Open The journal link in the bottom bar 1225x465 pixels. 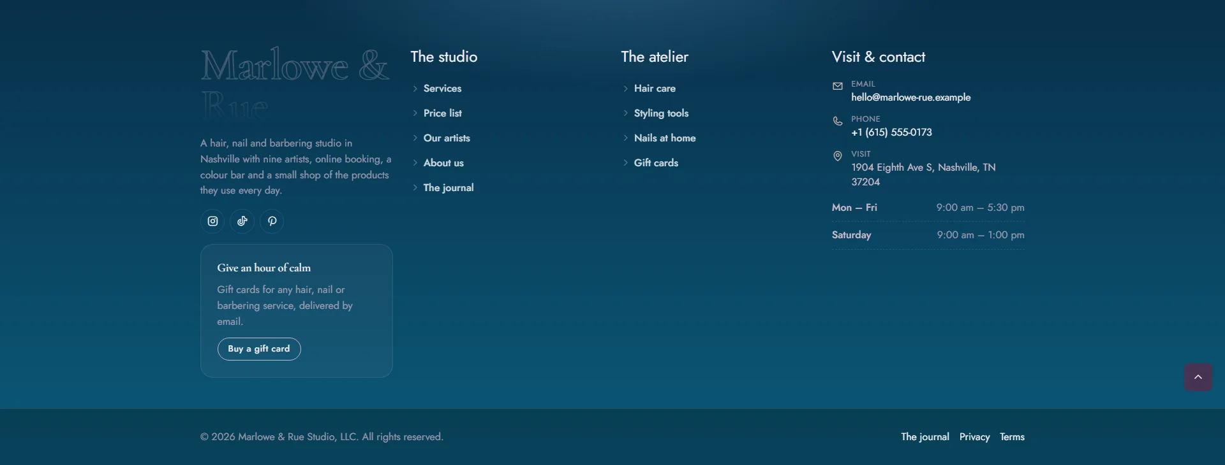(925, 437)
